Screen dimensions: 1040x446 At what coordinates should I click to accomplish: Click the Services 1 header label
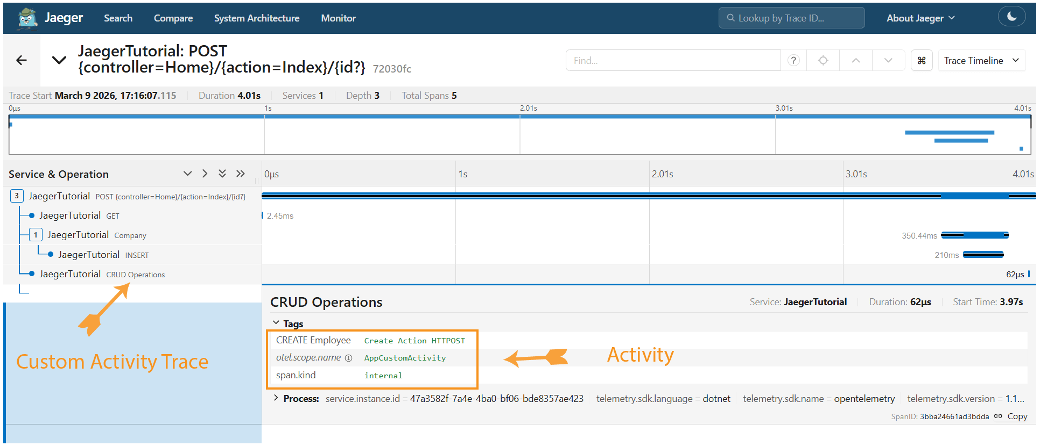pyautogui.click(x=303, y=96)
